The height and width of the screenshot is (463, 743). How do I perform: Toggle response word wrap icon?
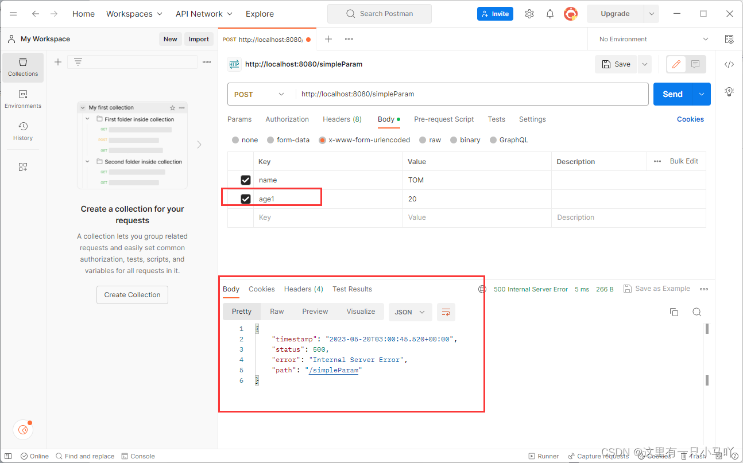[x=446, y=312]
